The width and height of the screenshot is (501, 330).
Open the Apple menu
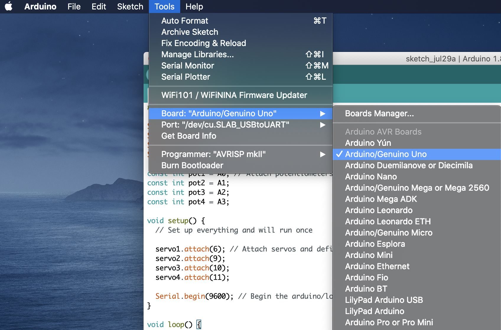(x=9, y=6)
